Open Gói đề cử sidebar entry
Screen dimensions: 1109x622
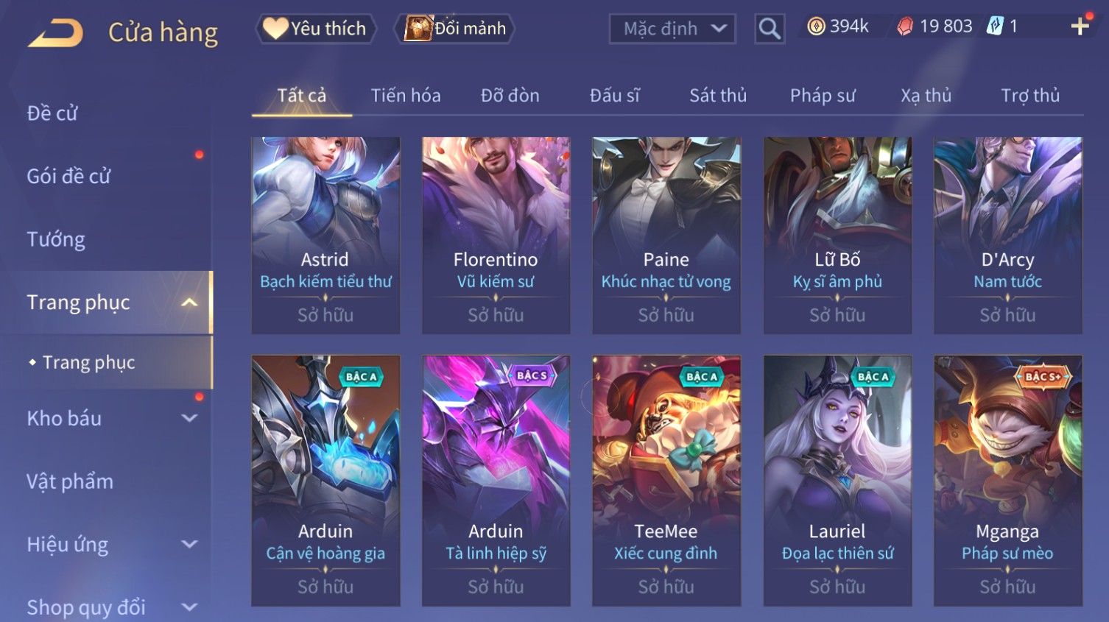coord(68,177)
